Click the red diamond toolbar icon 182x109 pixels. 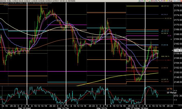[x=152, y=1]
